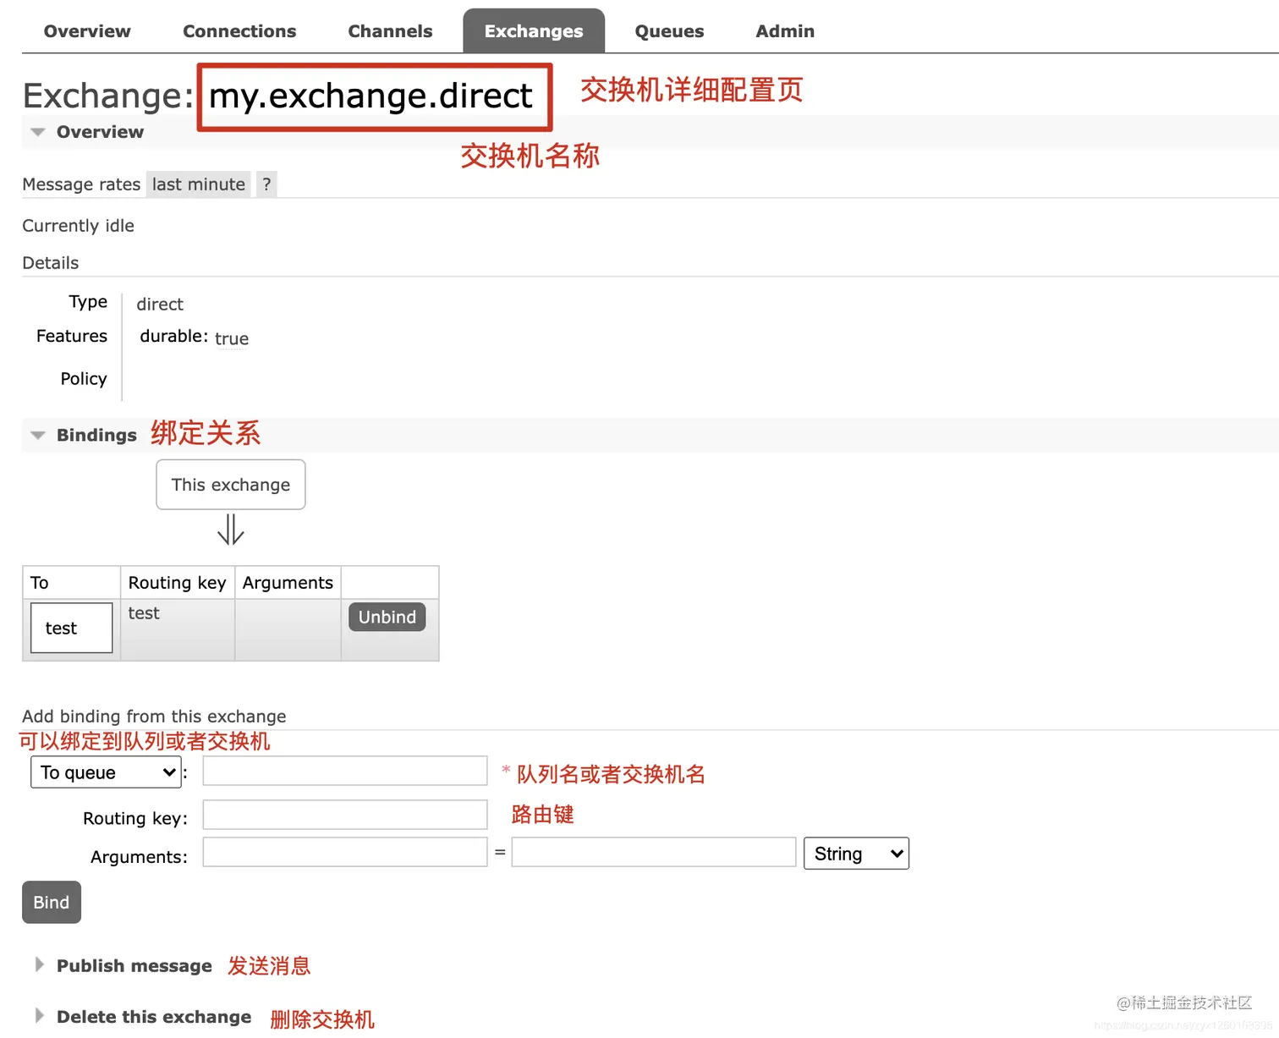The width and height of the screenshot is (1279, 1038).
Task: Click the 'This exchange' box
Action: 231,485
